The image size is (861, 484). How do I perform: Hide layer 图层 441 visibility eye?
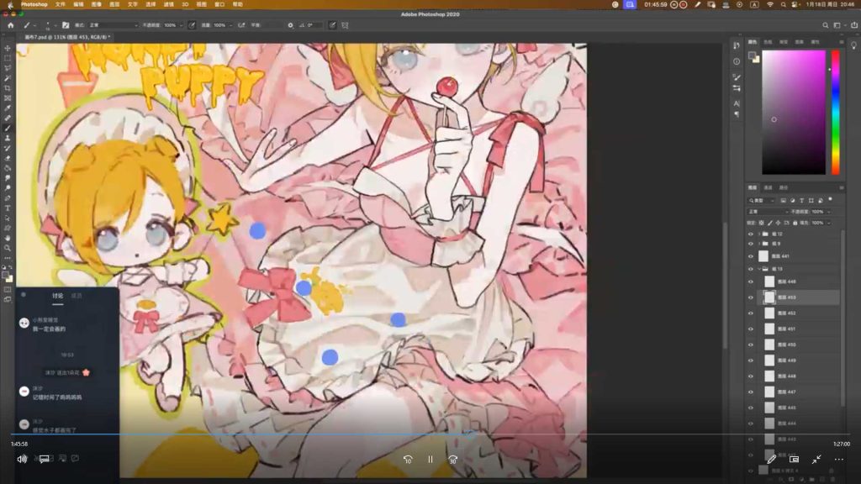coord(751,255)
